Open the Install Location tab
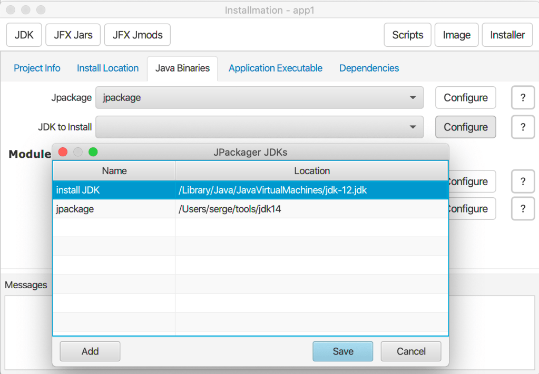539x374 pixels. 107,68
